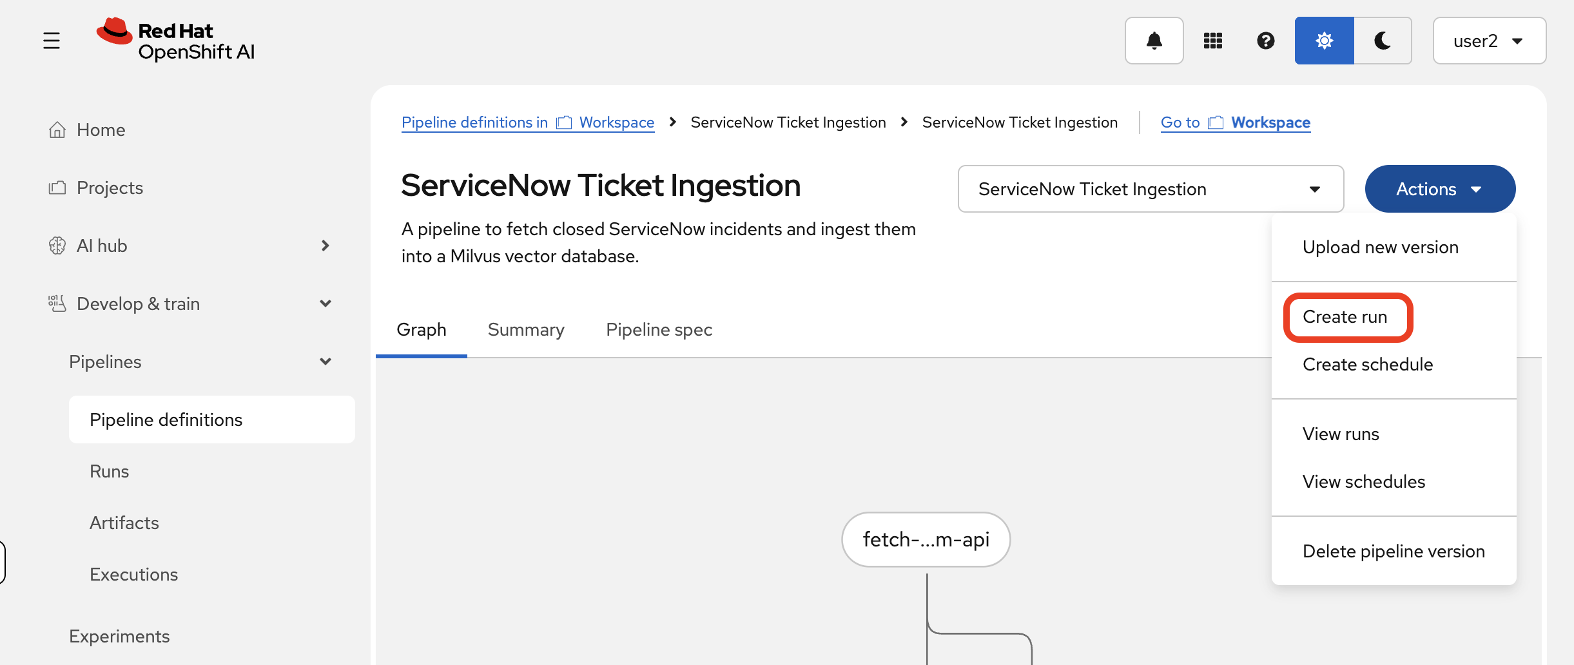Open the application launcher grid

[1213, 40]
